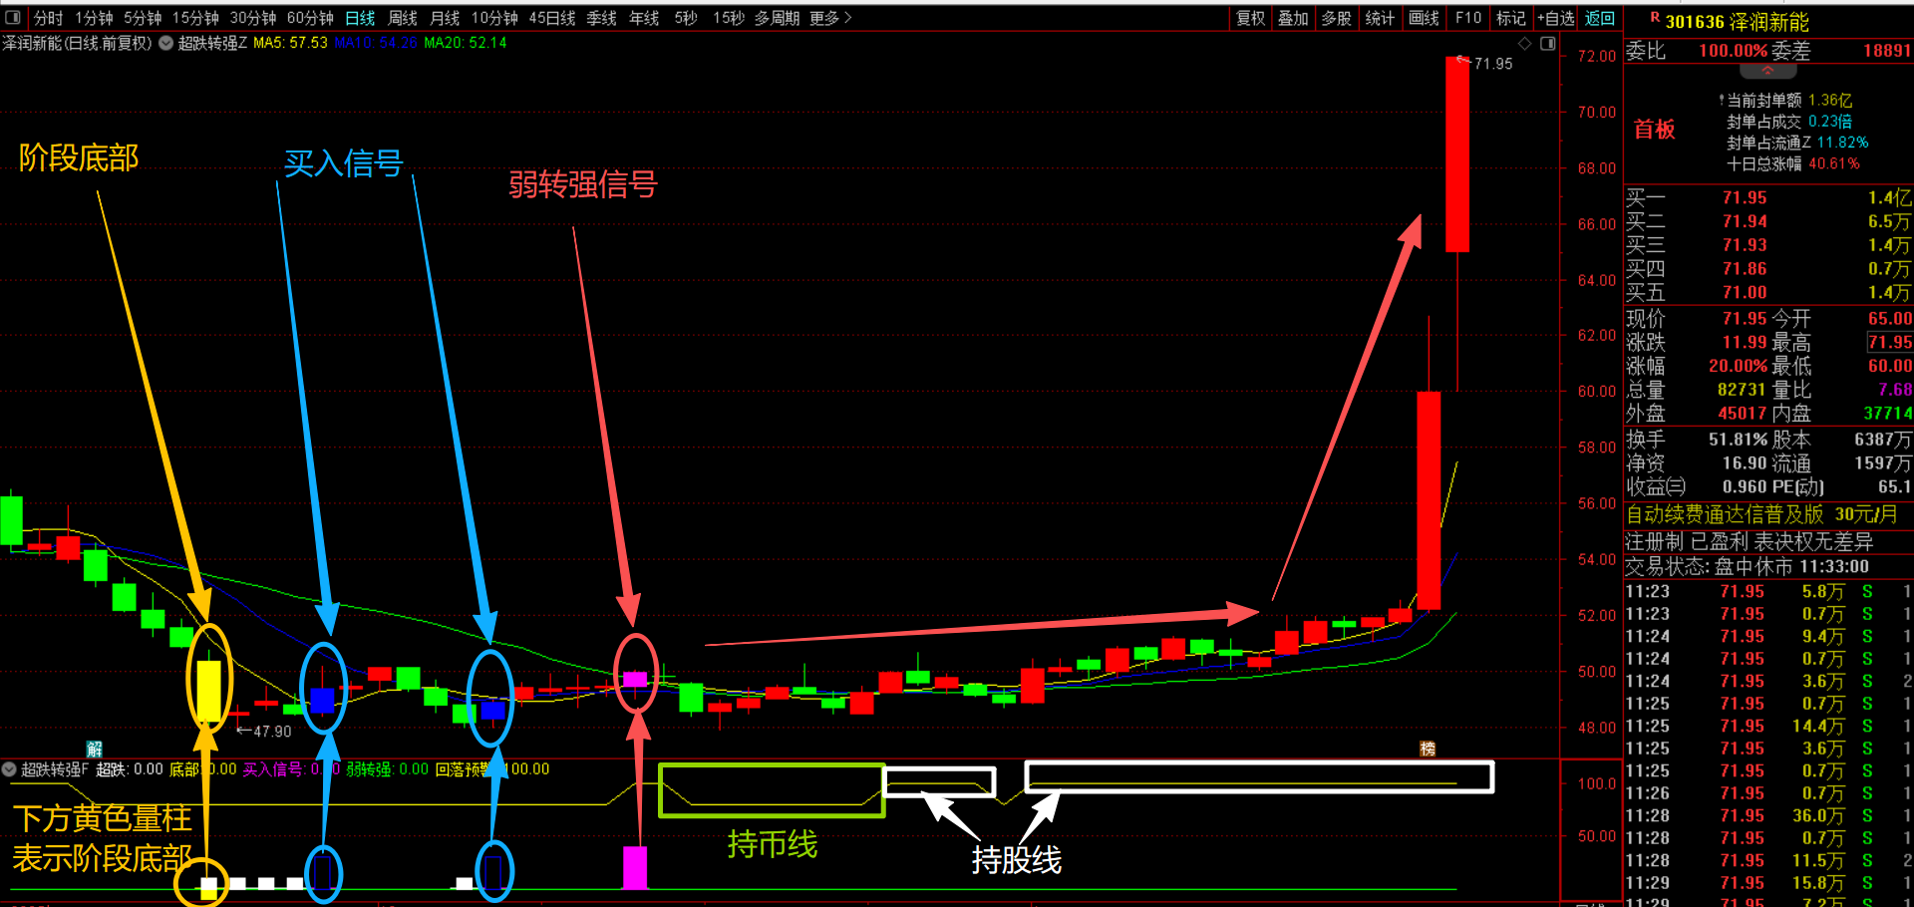Select the 季线 quarterly period tab
1914x907 pixels.
(601, 18)
